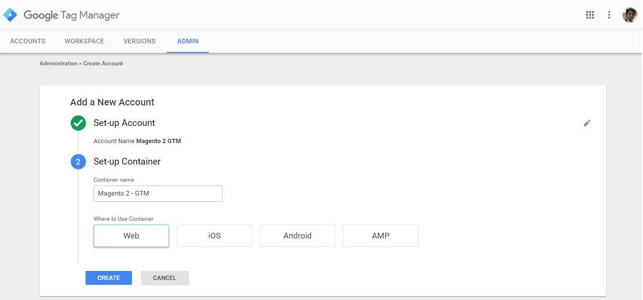Switch to the Accounts tab

pos(28,41)
